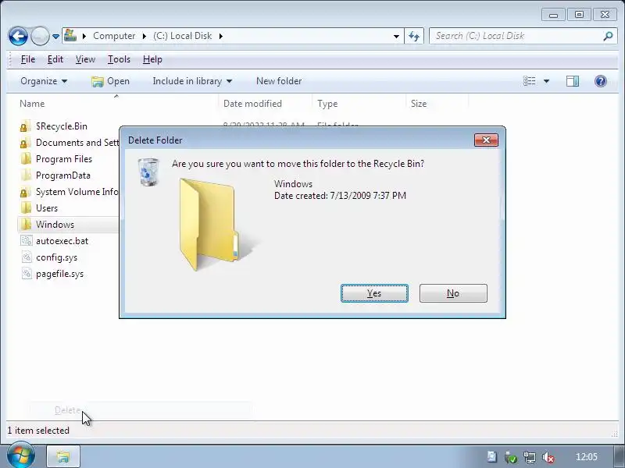Select Computer in the address breadcrumb
Image resolution: width=625 pixels, height=468 pixels.
[114, 36]
